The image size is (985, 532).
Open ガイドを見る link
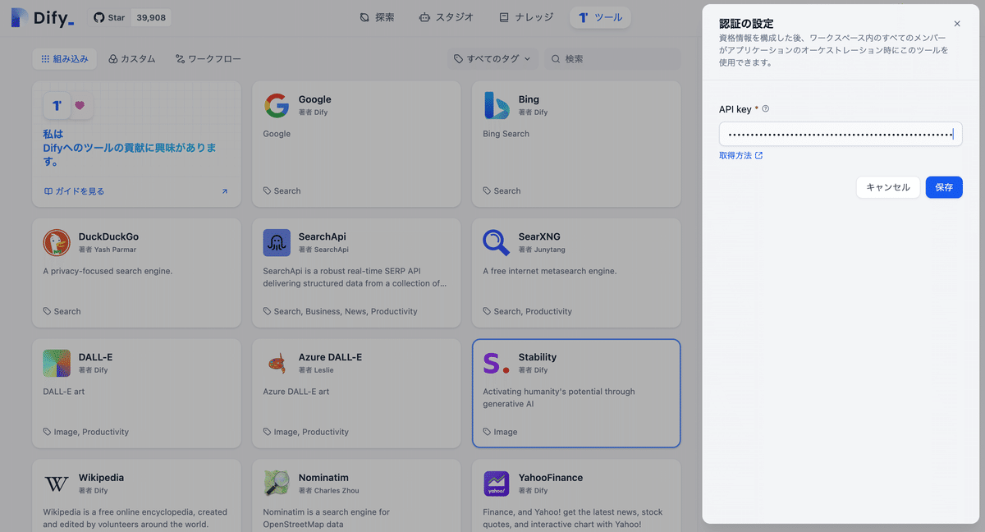point(74,191)
